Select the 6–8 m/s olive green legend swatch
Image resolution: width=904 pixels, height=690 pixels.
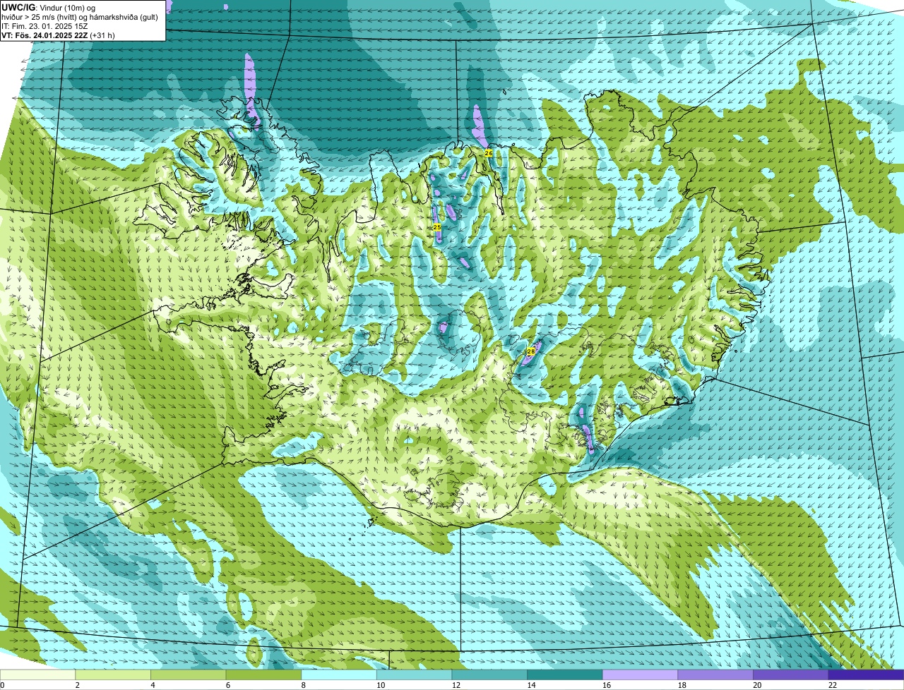[x=263, y=674]
